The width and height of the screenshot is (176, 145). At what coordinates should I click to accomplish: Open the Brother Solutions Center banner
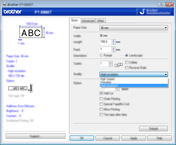[x=155, y=12]
